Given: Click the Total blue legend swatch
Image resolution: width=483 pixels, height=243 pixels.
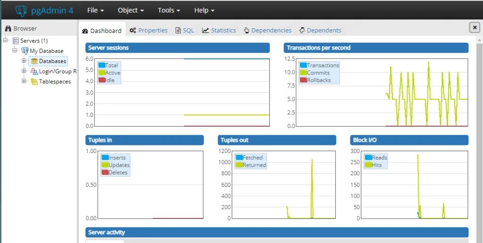Looking at the screenshot, I should coord(102,65).
